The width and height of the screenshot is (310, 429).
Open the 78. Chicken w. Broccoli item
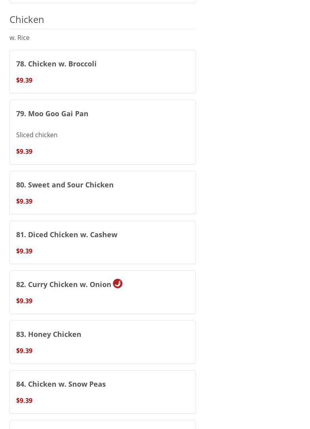56,64
